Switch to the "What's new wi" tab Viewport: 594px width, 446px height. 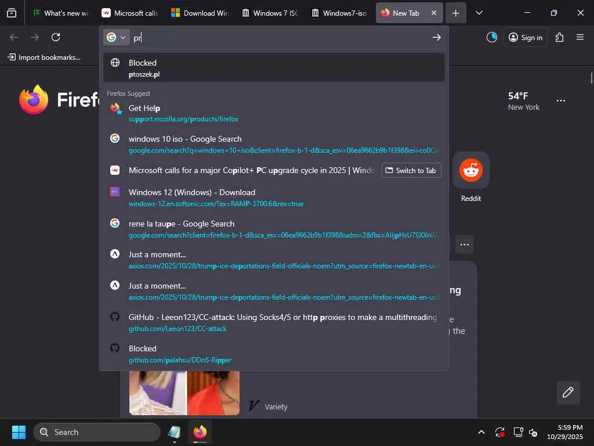point(60,13)
